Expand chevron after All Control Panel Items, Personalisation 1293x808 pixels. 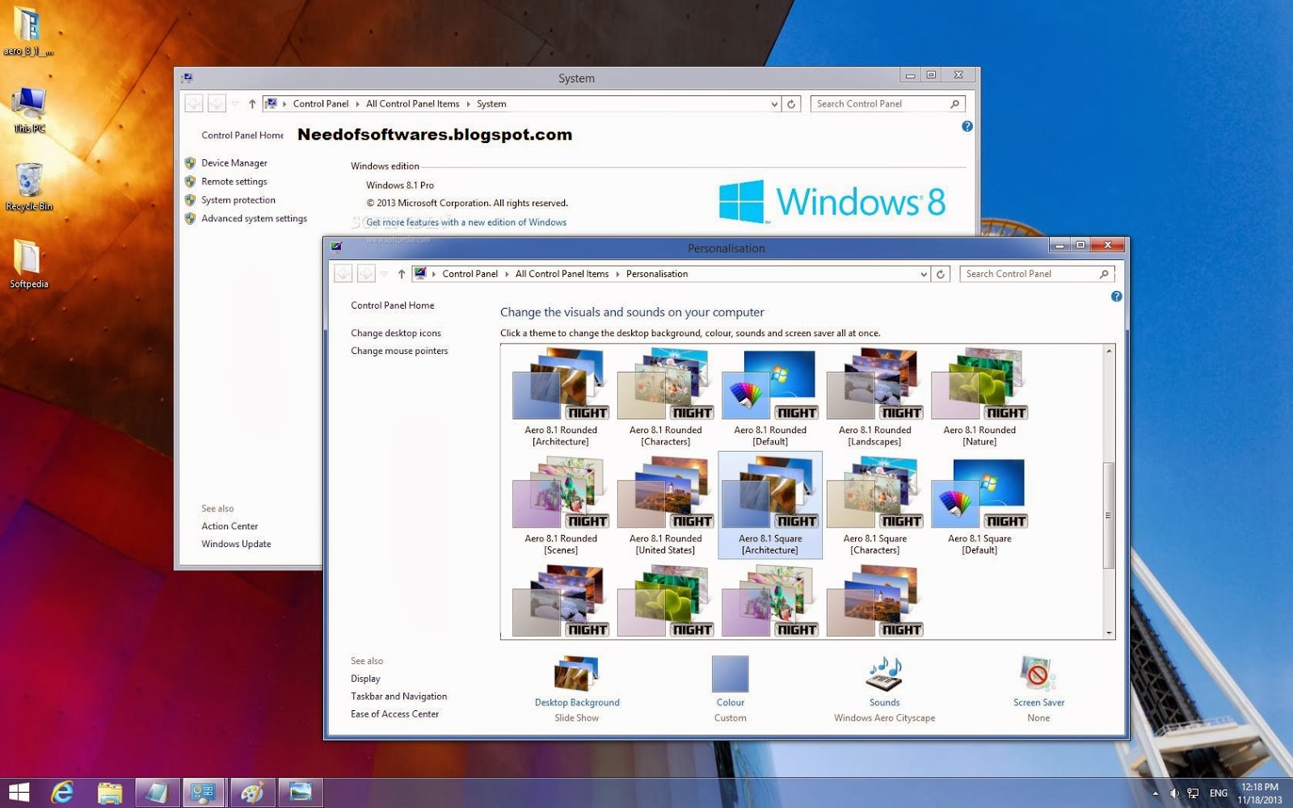pyautogui.click(x=617, y=274)
